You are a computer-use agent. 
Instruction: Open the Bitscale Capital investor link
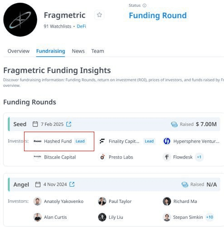click(60, 157)
